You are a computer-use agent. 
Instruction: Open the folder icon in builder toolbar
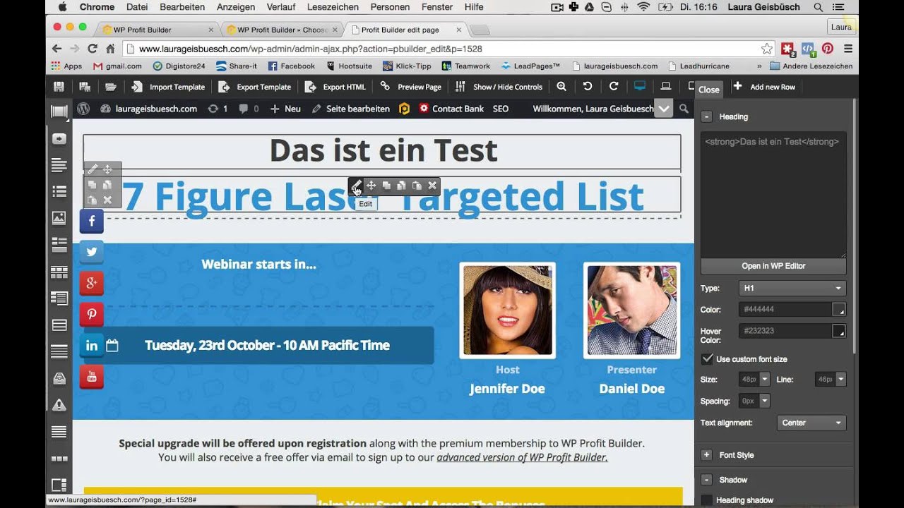[x=111, y=86]
